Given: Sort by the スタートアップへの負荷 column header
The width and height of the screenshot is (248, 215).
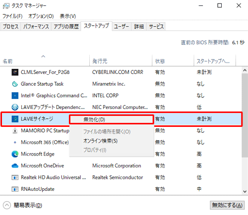Looking at the screenshot, I should tap(215, 60).
